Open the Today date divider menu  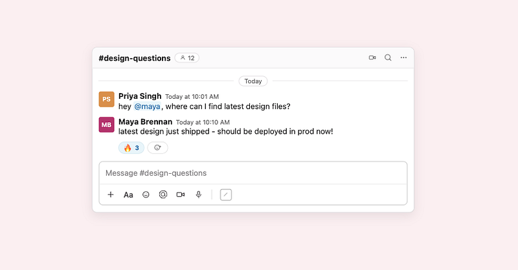tap(253, 81)
